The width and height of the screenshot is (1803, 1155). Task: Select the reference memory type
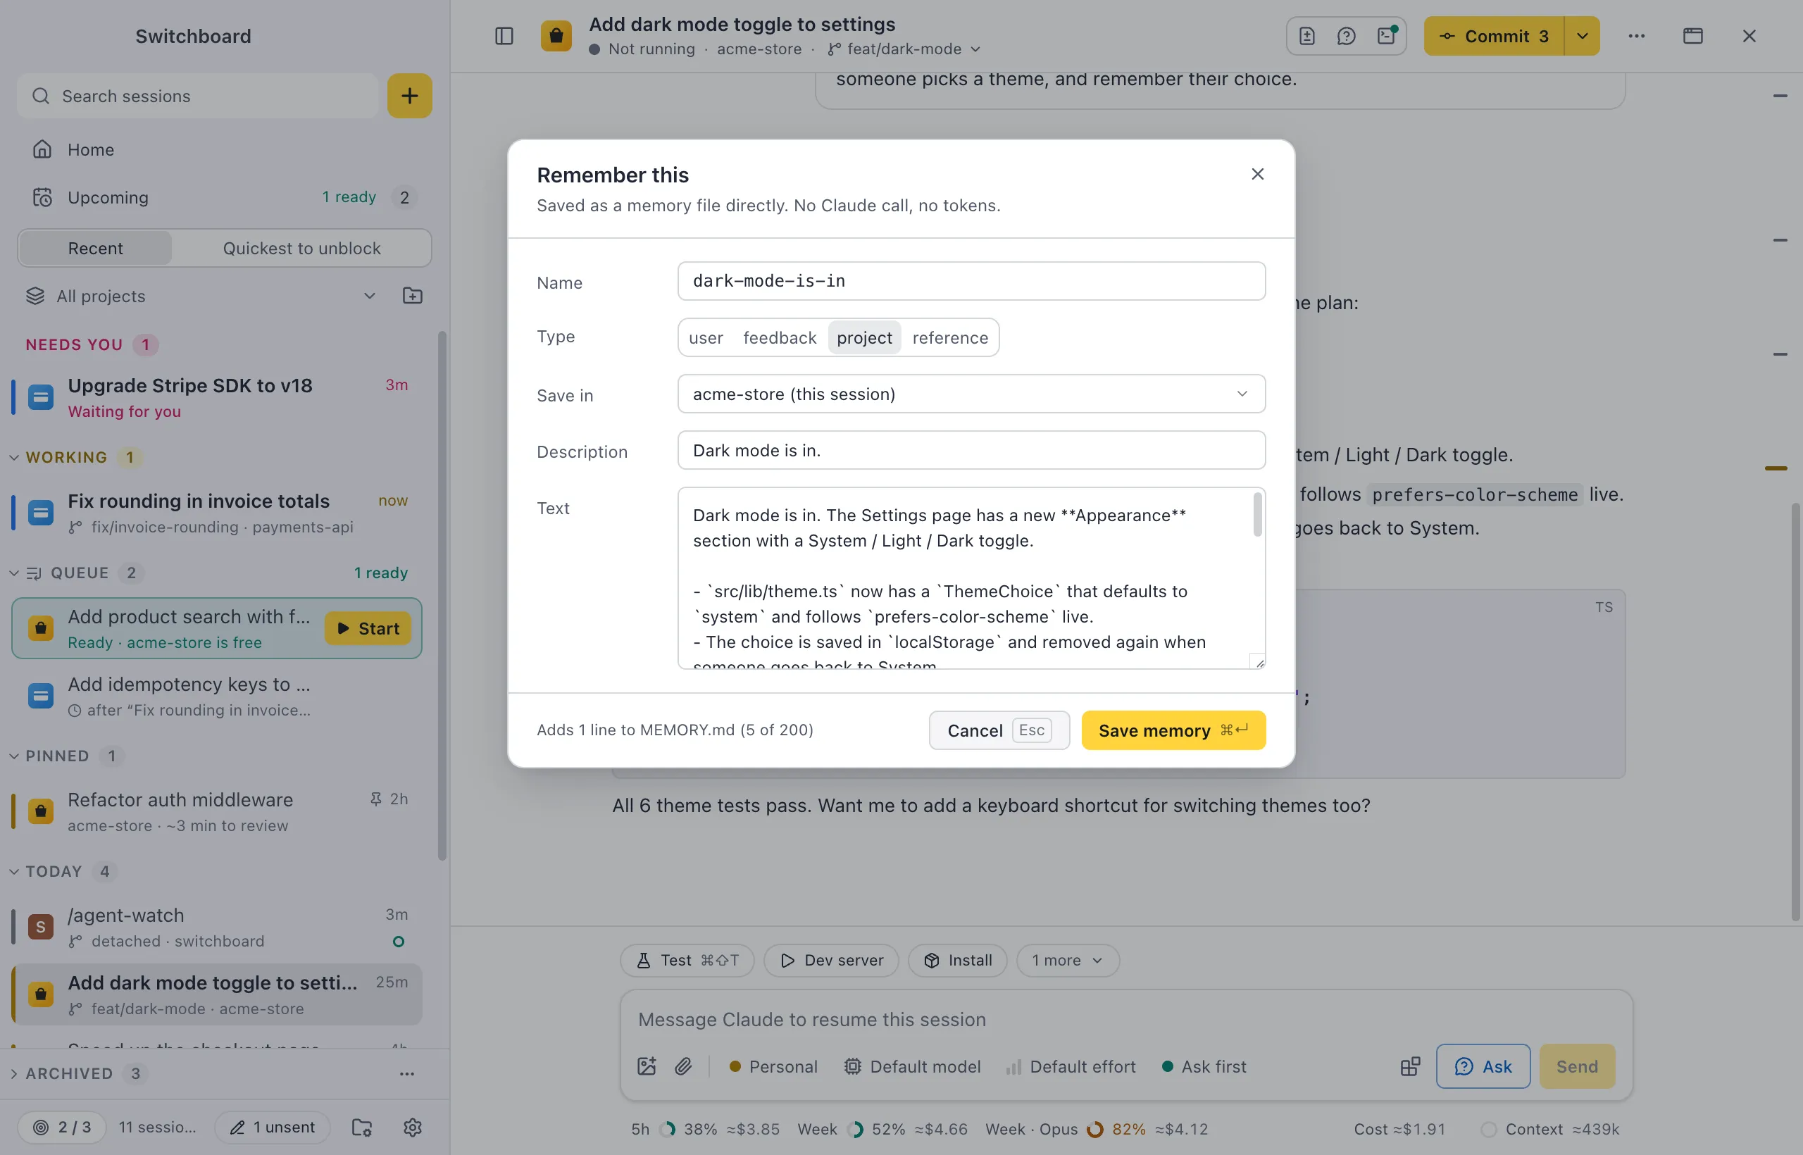pyautogui.click(x=950, y=337)
